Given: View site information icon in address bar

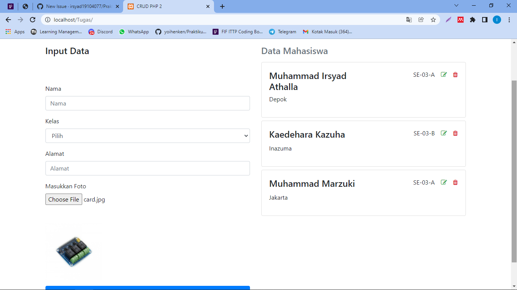Looking at the screenshot, I should point(47,20).
